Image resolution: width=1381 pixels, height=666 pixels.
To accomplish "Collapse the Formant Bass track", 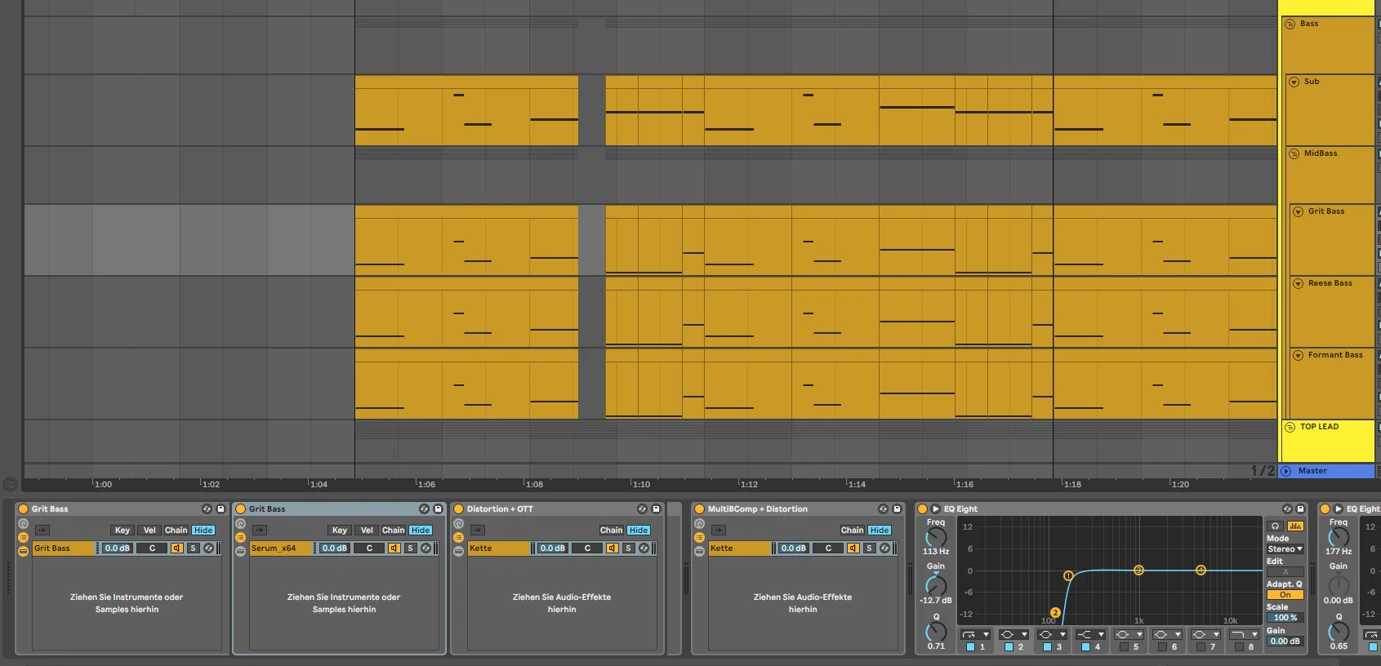I will (x=1298, y=355).
